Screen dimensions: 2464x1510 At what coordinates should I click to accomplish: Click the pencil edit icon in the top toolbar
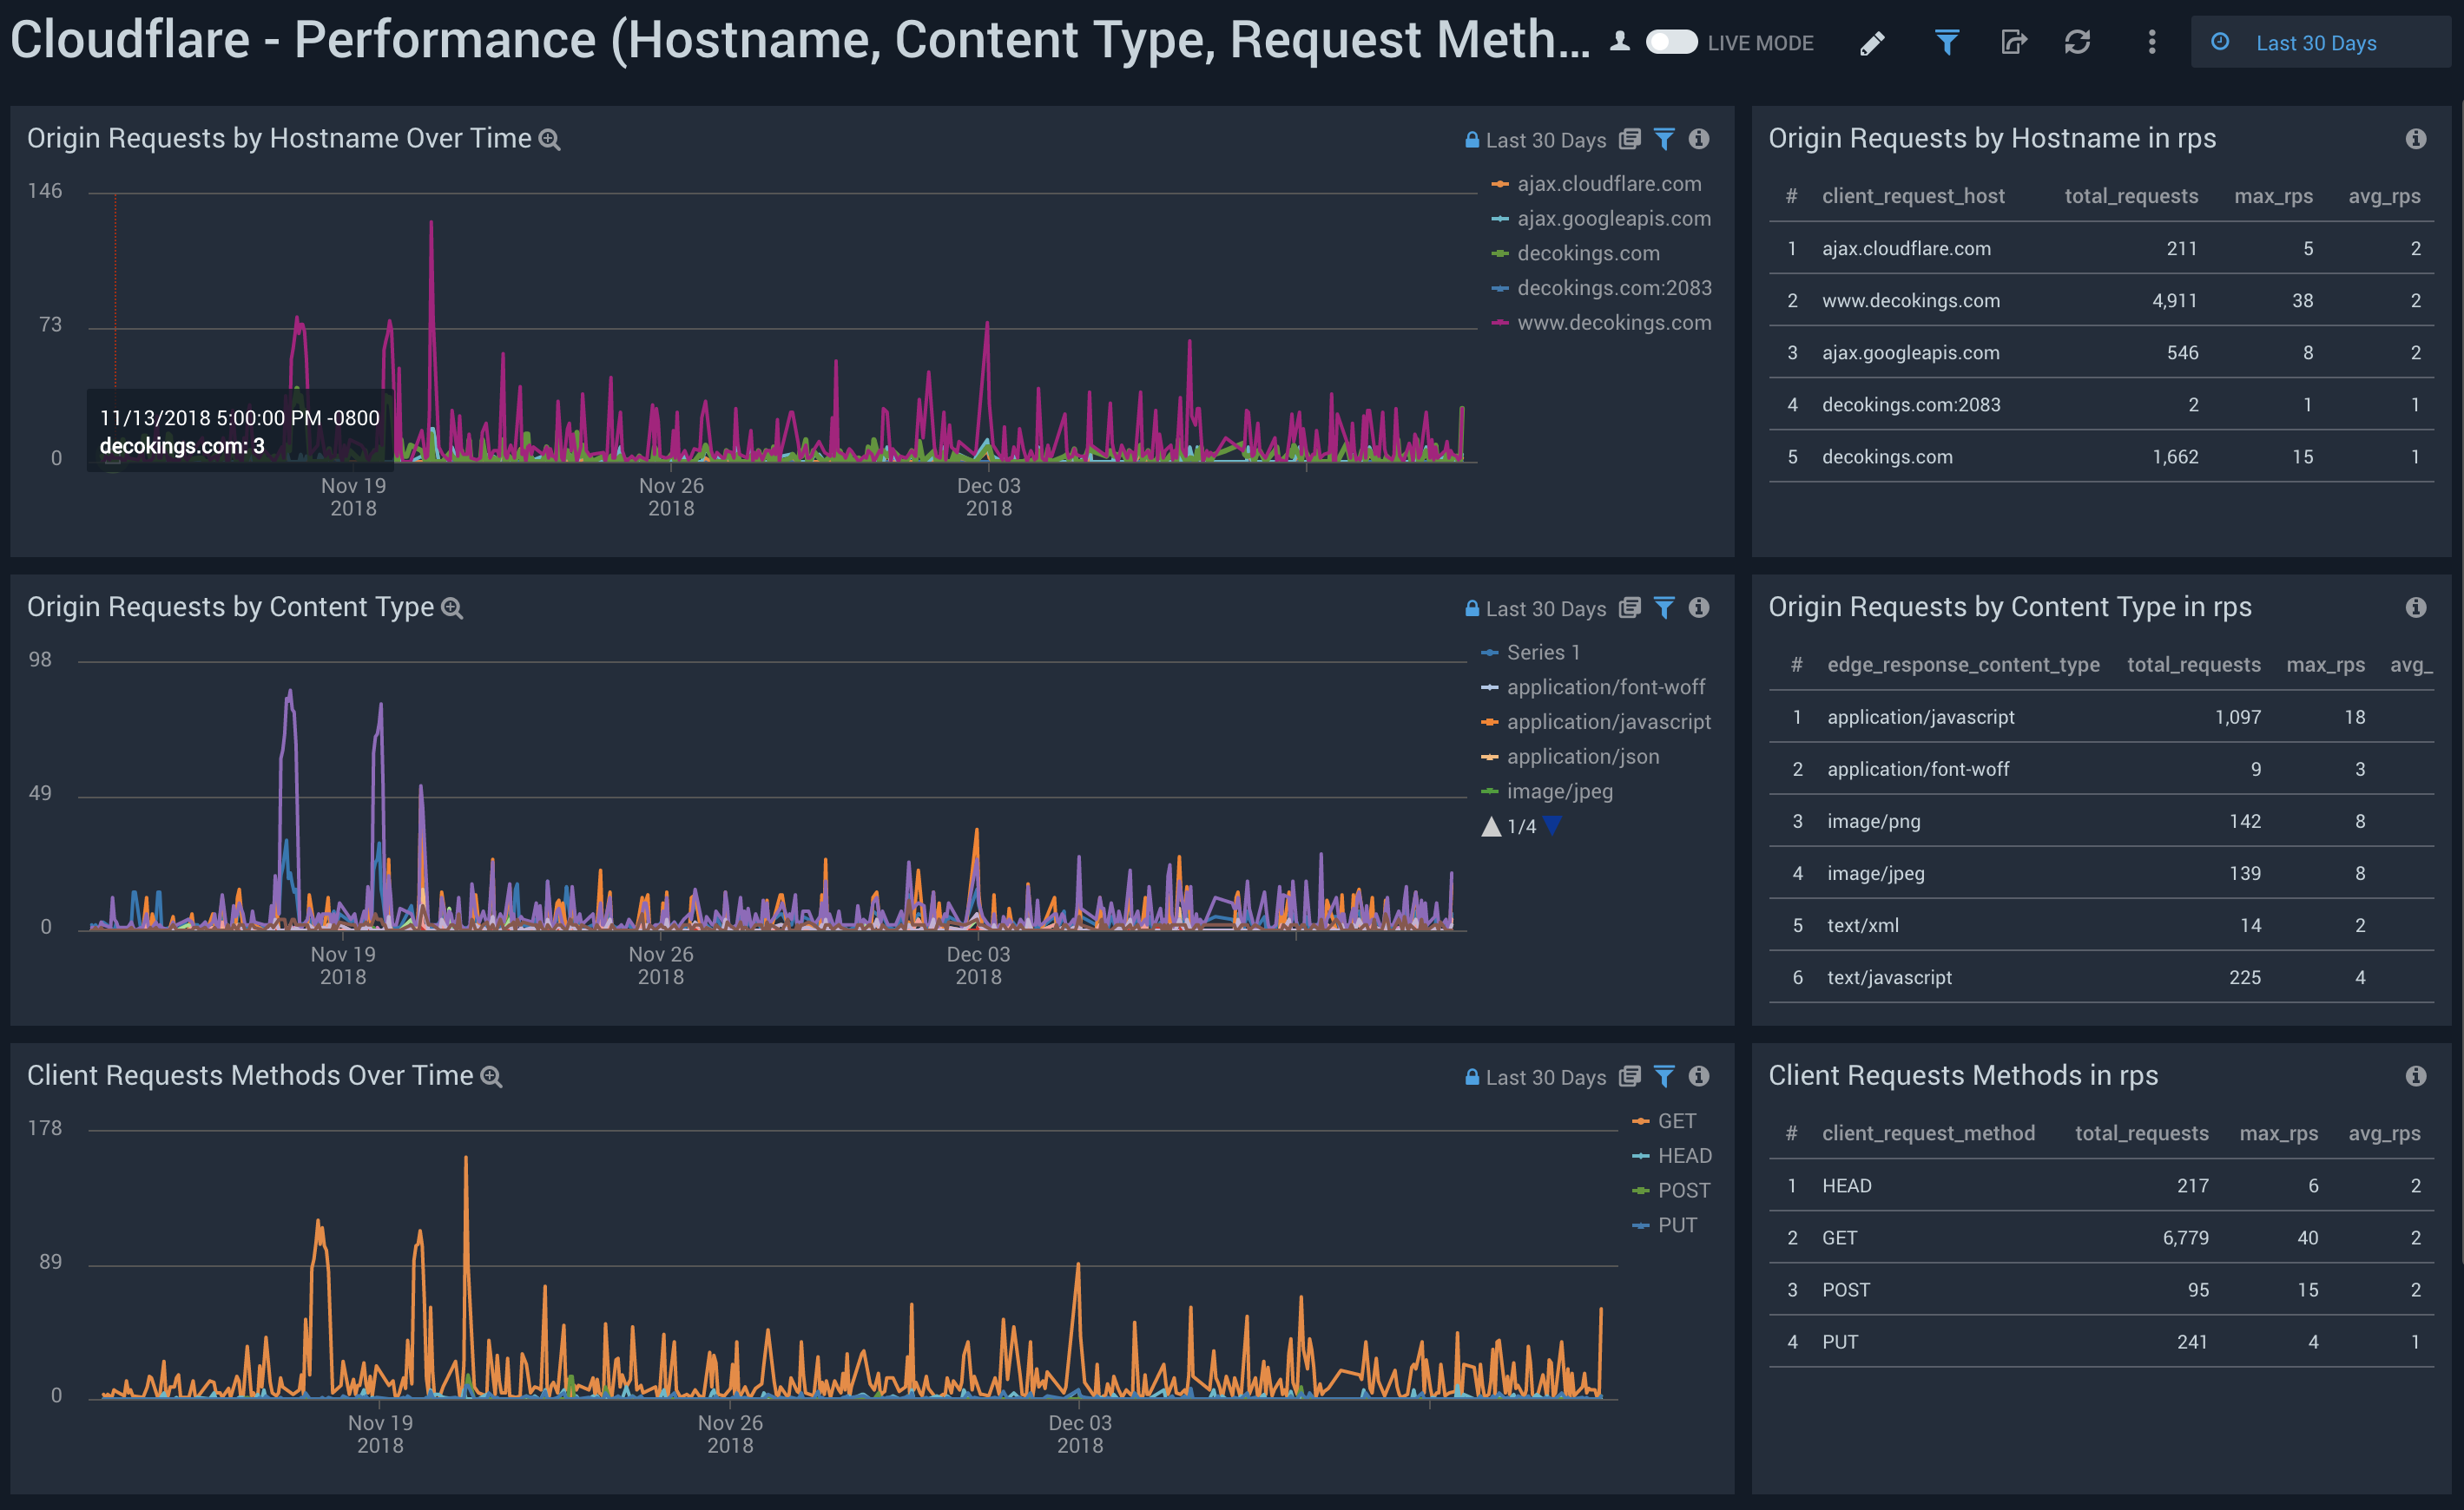tap(1872, 42)
